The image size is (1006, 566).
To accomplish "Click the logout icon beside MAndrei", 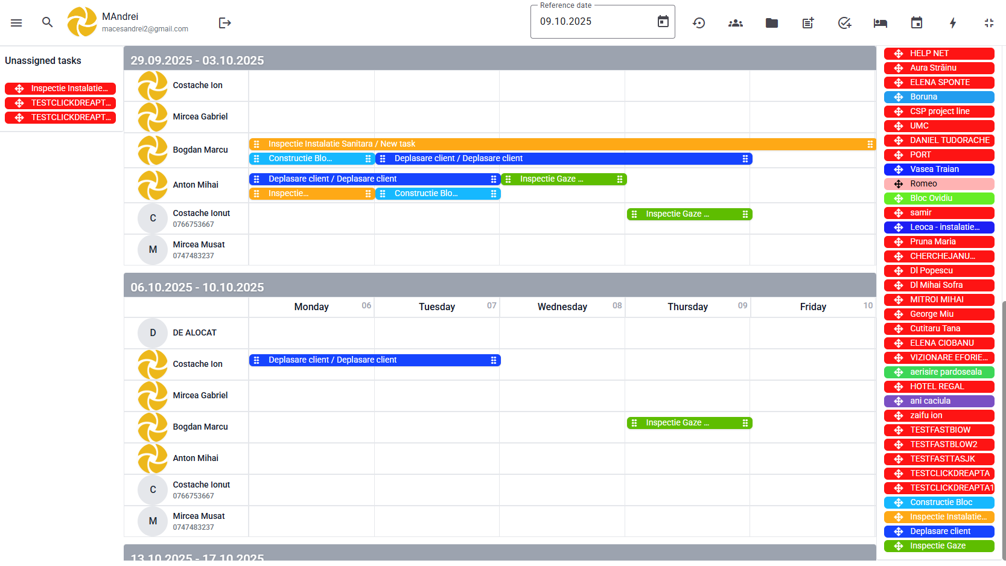I will coord(224,23).
